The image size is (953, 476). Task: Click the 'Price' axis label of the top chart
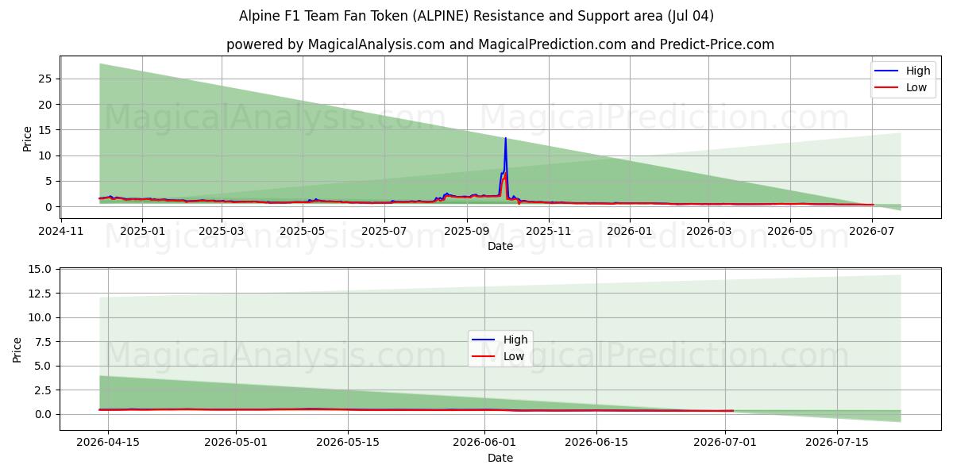coord(27,138)
